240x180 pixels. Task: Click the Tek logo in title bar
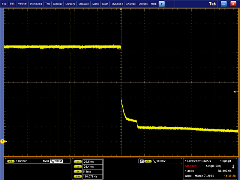click(x=213, y=4)
